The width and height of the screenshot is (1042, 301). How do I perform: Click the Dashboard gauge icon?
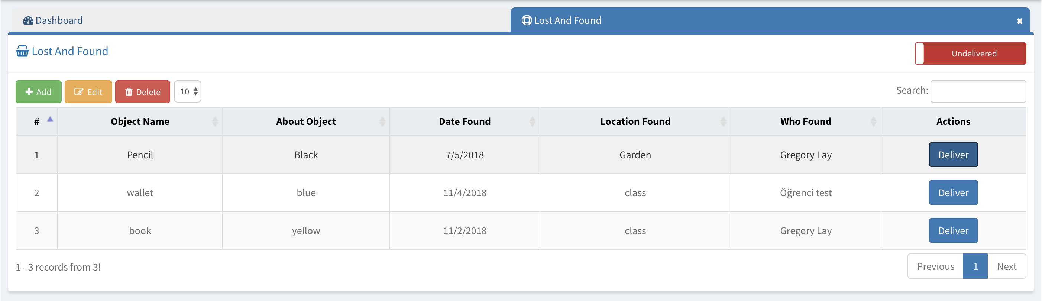tap(28, 21)
